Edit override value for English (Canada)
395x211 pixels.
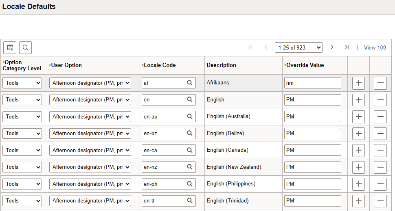point(313,150)
